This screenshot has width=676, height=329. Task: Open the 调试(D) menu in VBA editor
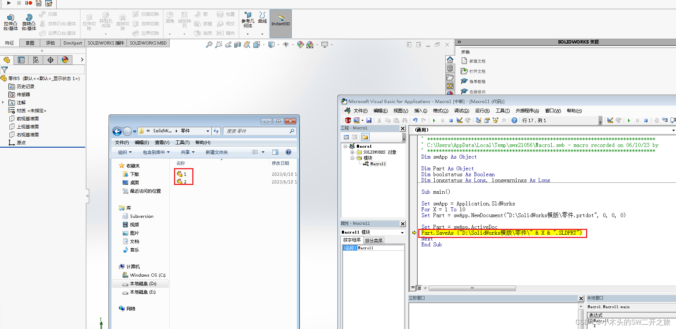[x=461, y=111]
